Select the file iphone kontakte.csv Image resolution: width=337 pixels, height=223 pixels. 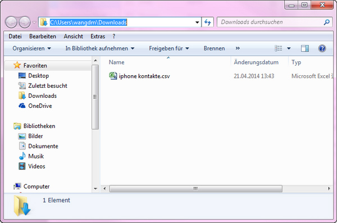tap(144, 76)
